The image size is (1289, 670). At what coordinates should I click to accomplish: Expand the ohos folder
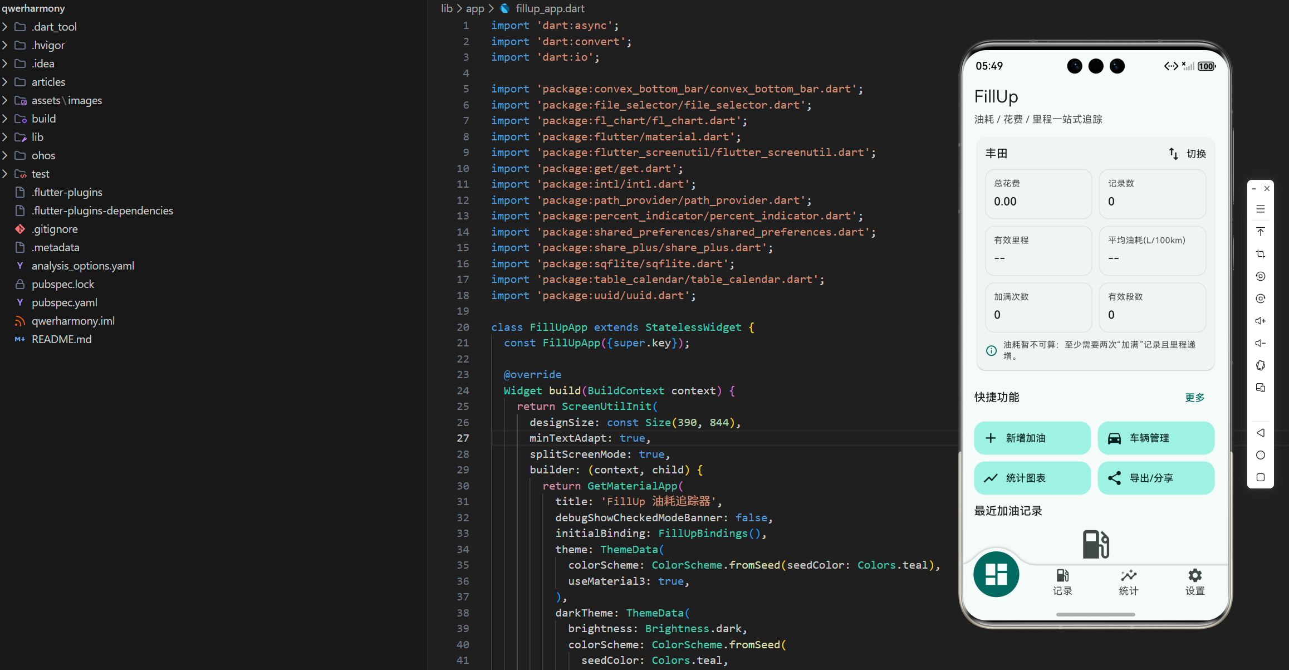[x=43, y=155]
